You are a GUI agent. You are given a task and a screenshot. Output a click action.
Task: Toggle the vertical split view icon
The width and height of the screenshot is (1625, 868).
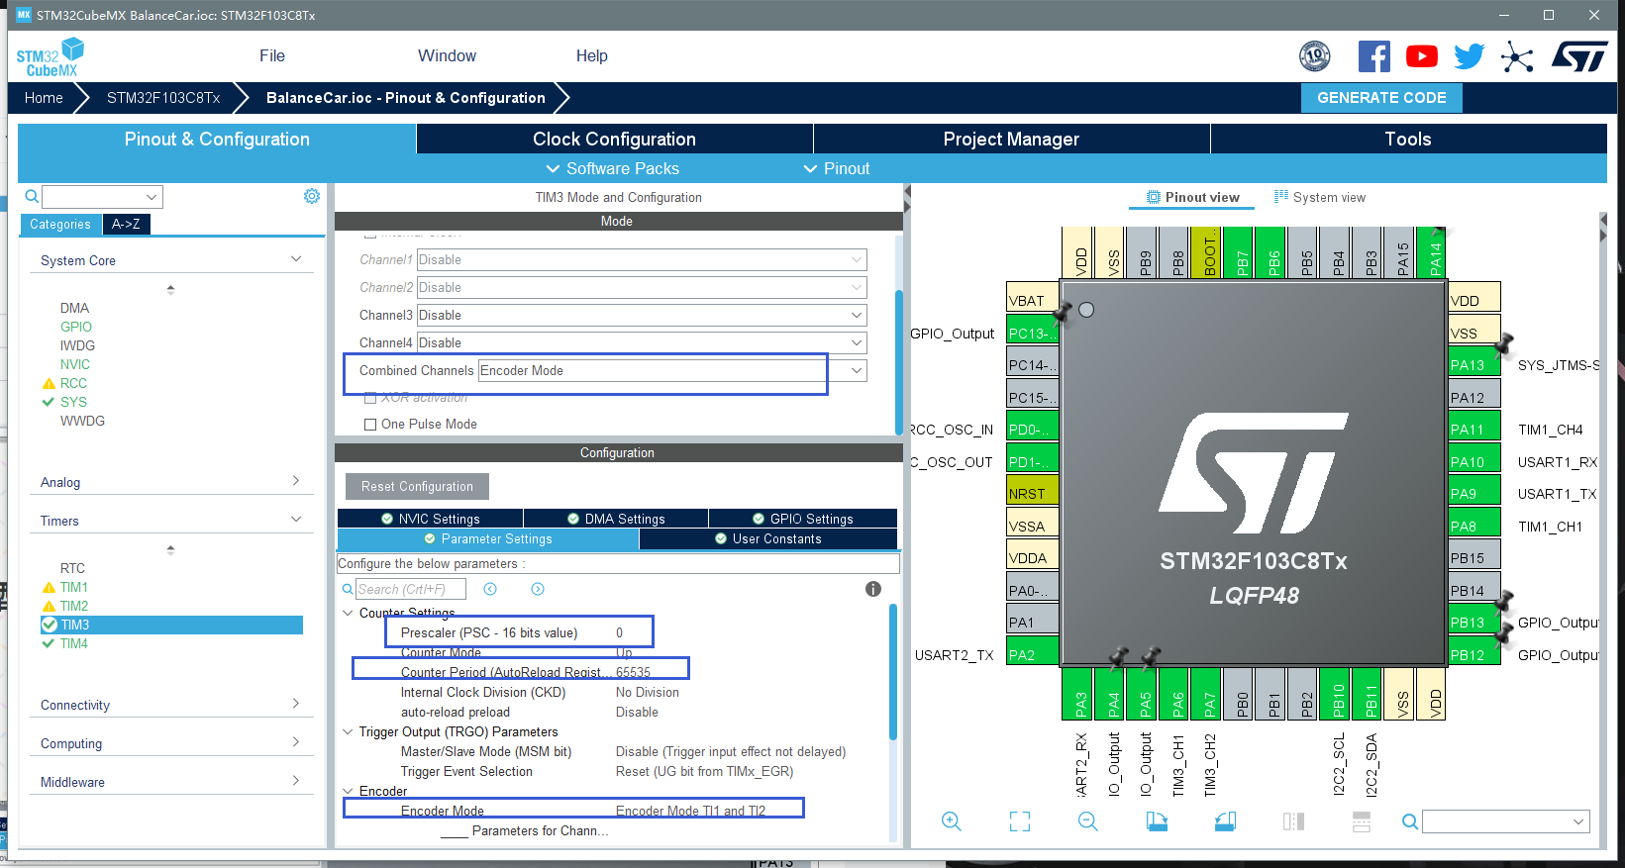pos(1293,821)
